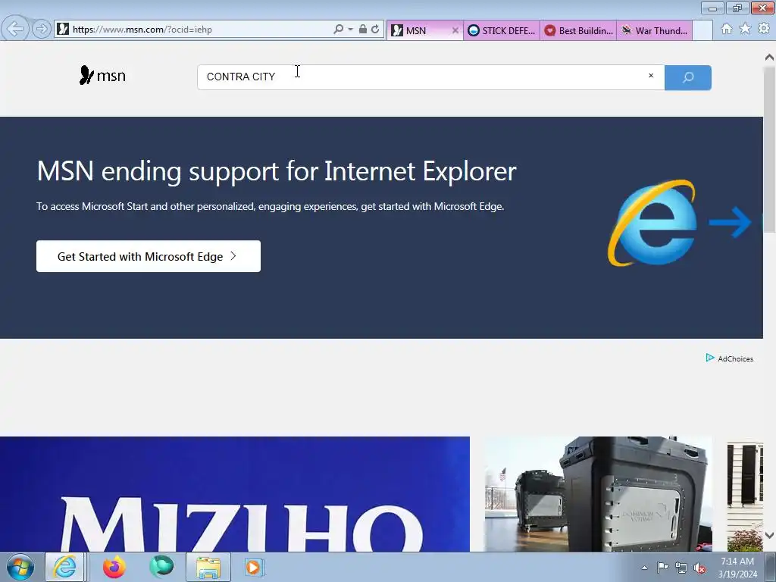
Task: Click the MSN ending support headline
Action: coord(277,171)
